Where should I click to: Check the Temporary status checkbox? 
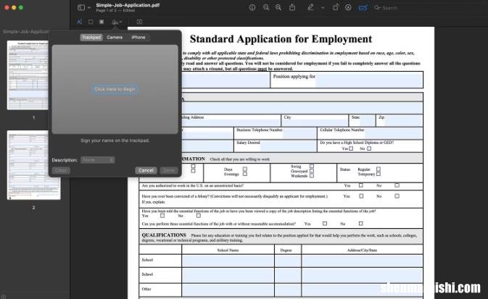click(379, 174)
